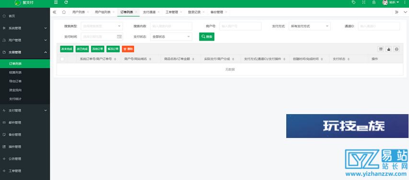Collapse 交易管理 sidebar menu

tap(25, 52)
